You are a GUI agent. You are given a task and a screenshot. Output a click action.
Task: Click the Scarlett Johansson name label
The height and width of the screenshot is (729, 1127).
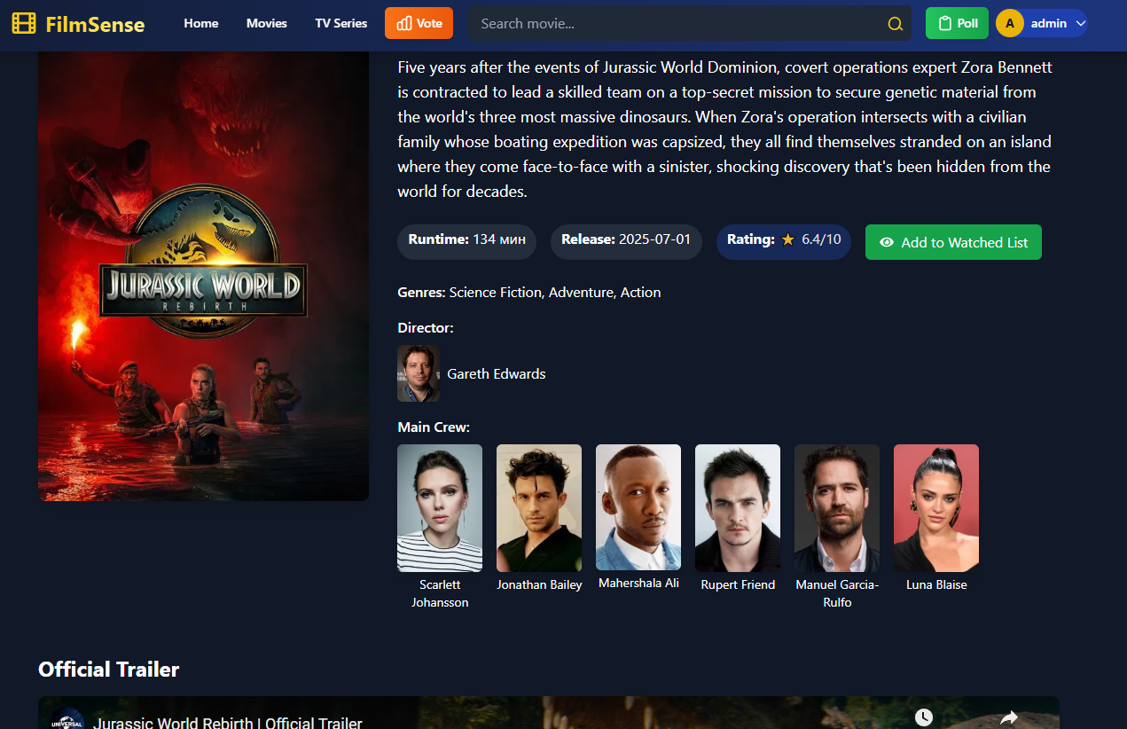coord(440,593)
